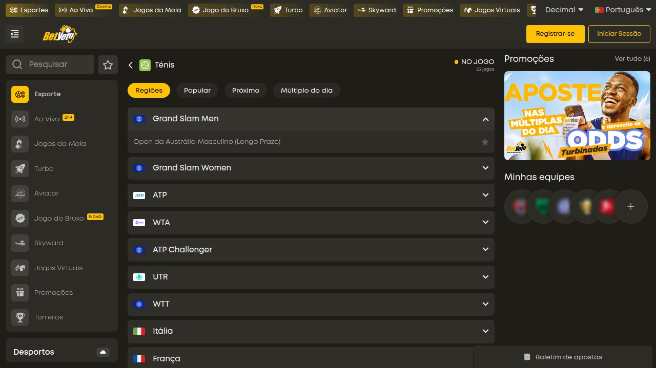Open the odds turbinadas promotion banner

click(x=577, y=116)
